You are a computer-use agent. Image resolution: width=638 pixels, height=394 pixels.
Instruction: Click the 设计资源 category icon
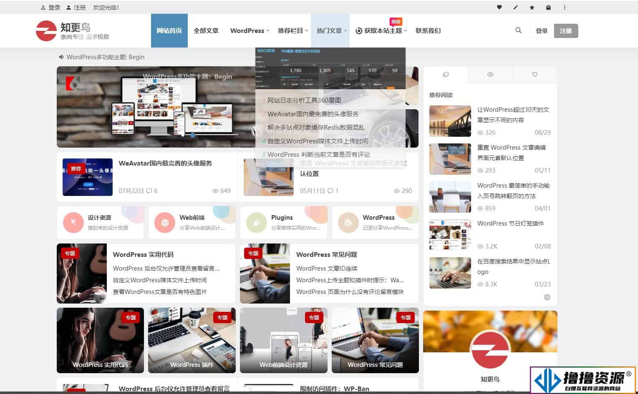(x=73, y=222)
